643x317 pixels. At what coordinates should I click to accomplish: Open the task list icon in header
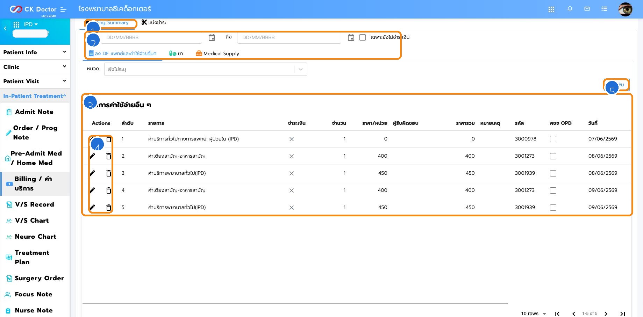pos(604,9)
